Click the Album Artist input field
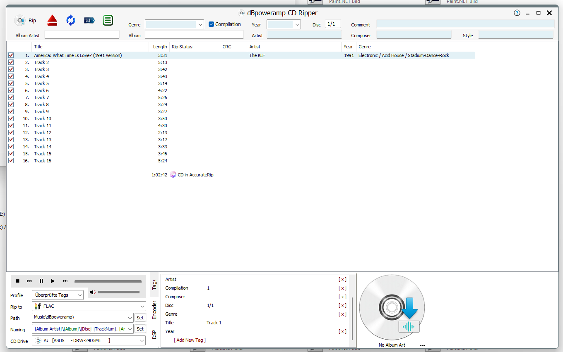Viewport: 563px width, 352px height. (82, 35)
